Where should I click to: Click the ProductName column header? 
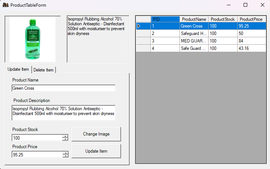(194, 19)
